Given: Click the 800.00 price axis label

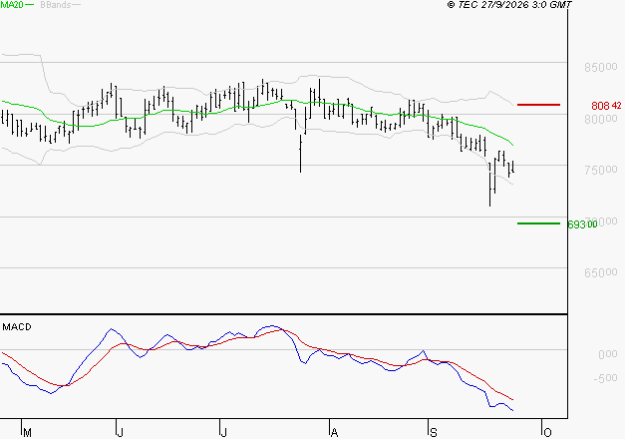Looking at the screenshot, I should coord(601,119).
